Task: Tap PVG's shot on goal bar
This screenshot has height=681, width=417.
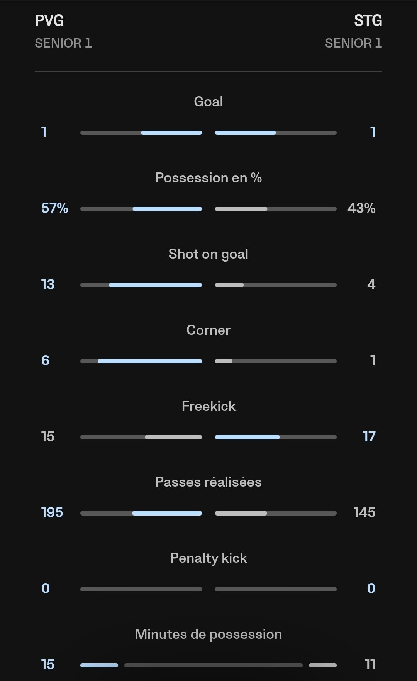Action: pyautogui.click(x=141, y=285)
